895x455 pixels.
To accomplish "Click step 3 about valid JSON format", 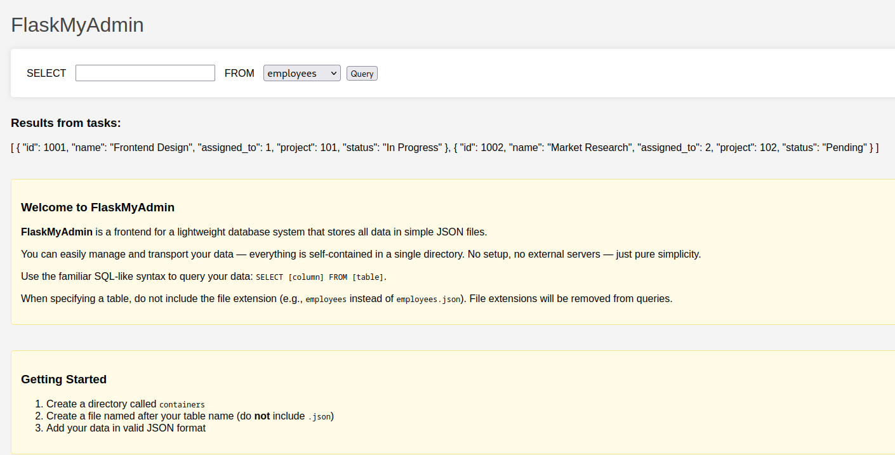I will pyautogui.click(x=125, y=428).
